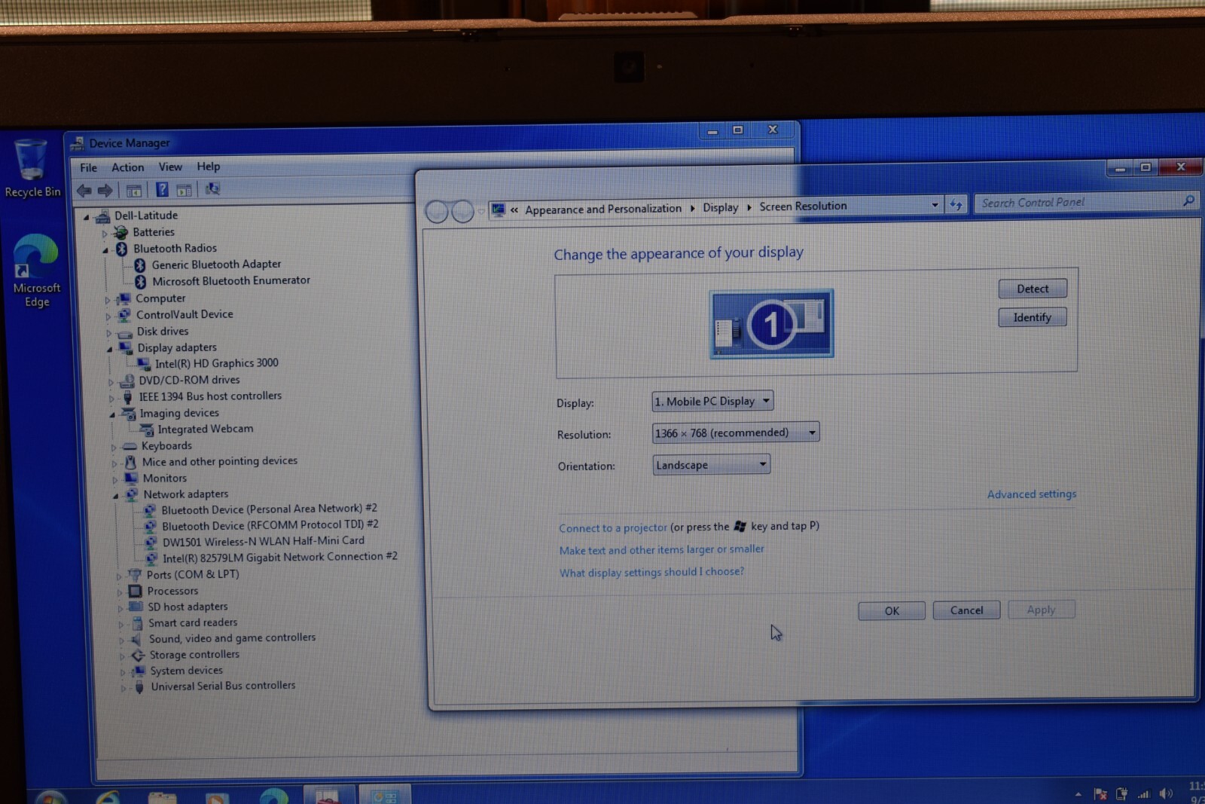
Task: Open the Action menu in Device Manager
Action: (x=128, y=167)
